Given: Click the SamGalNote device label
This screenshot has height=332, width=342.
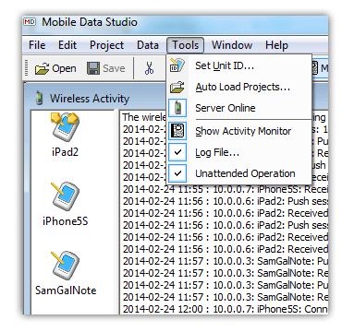Looking at the screenshot, I should pos(66,290).
